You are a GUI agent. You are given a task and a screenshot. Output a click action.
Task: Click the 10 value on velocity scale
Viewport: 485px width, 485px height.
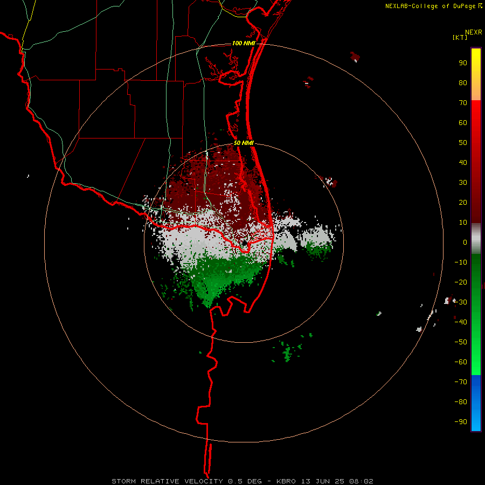(463, 223)
